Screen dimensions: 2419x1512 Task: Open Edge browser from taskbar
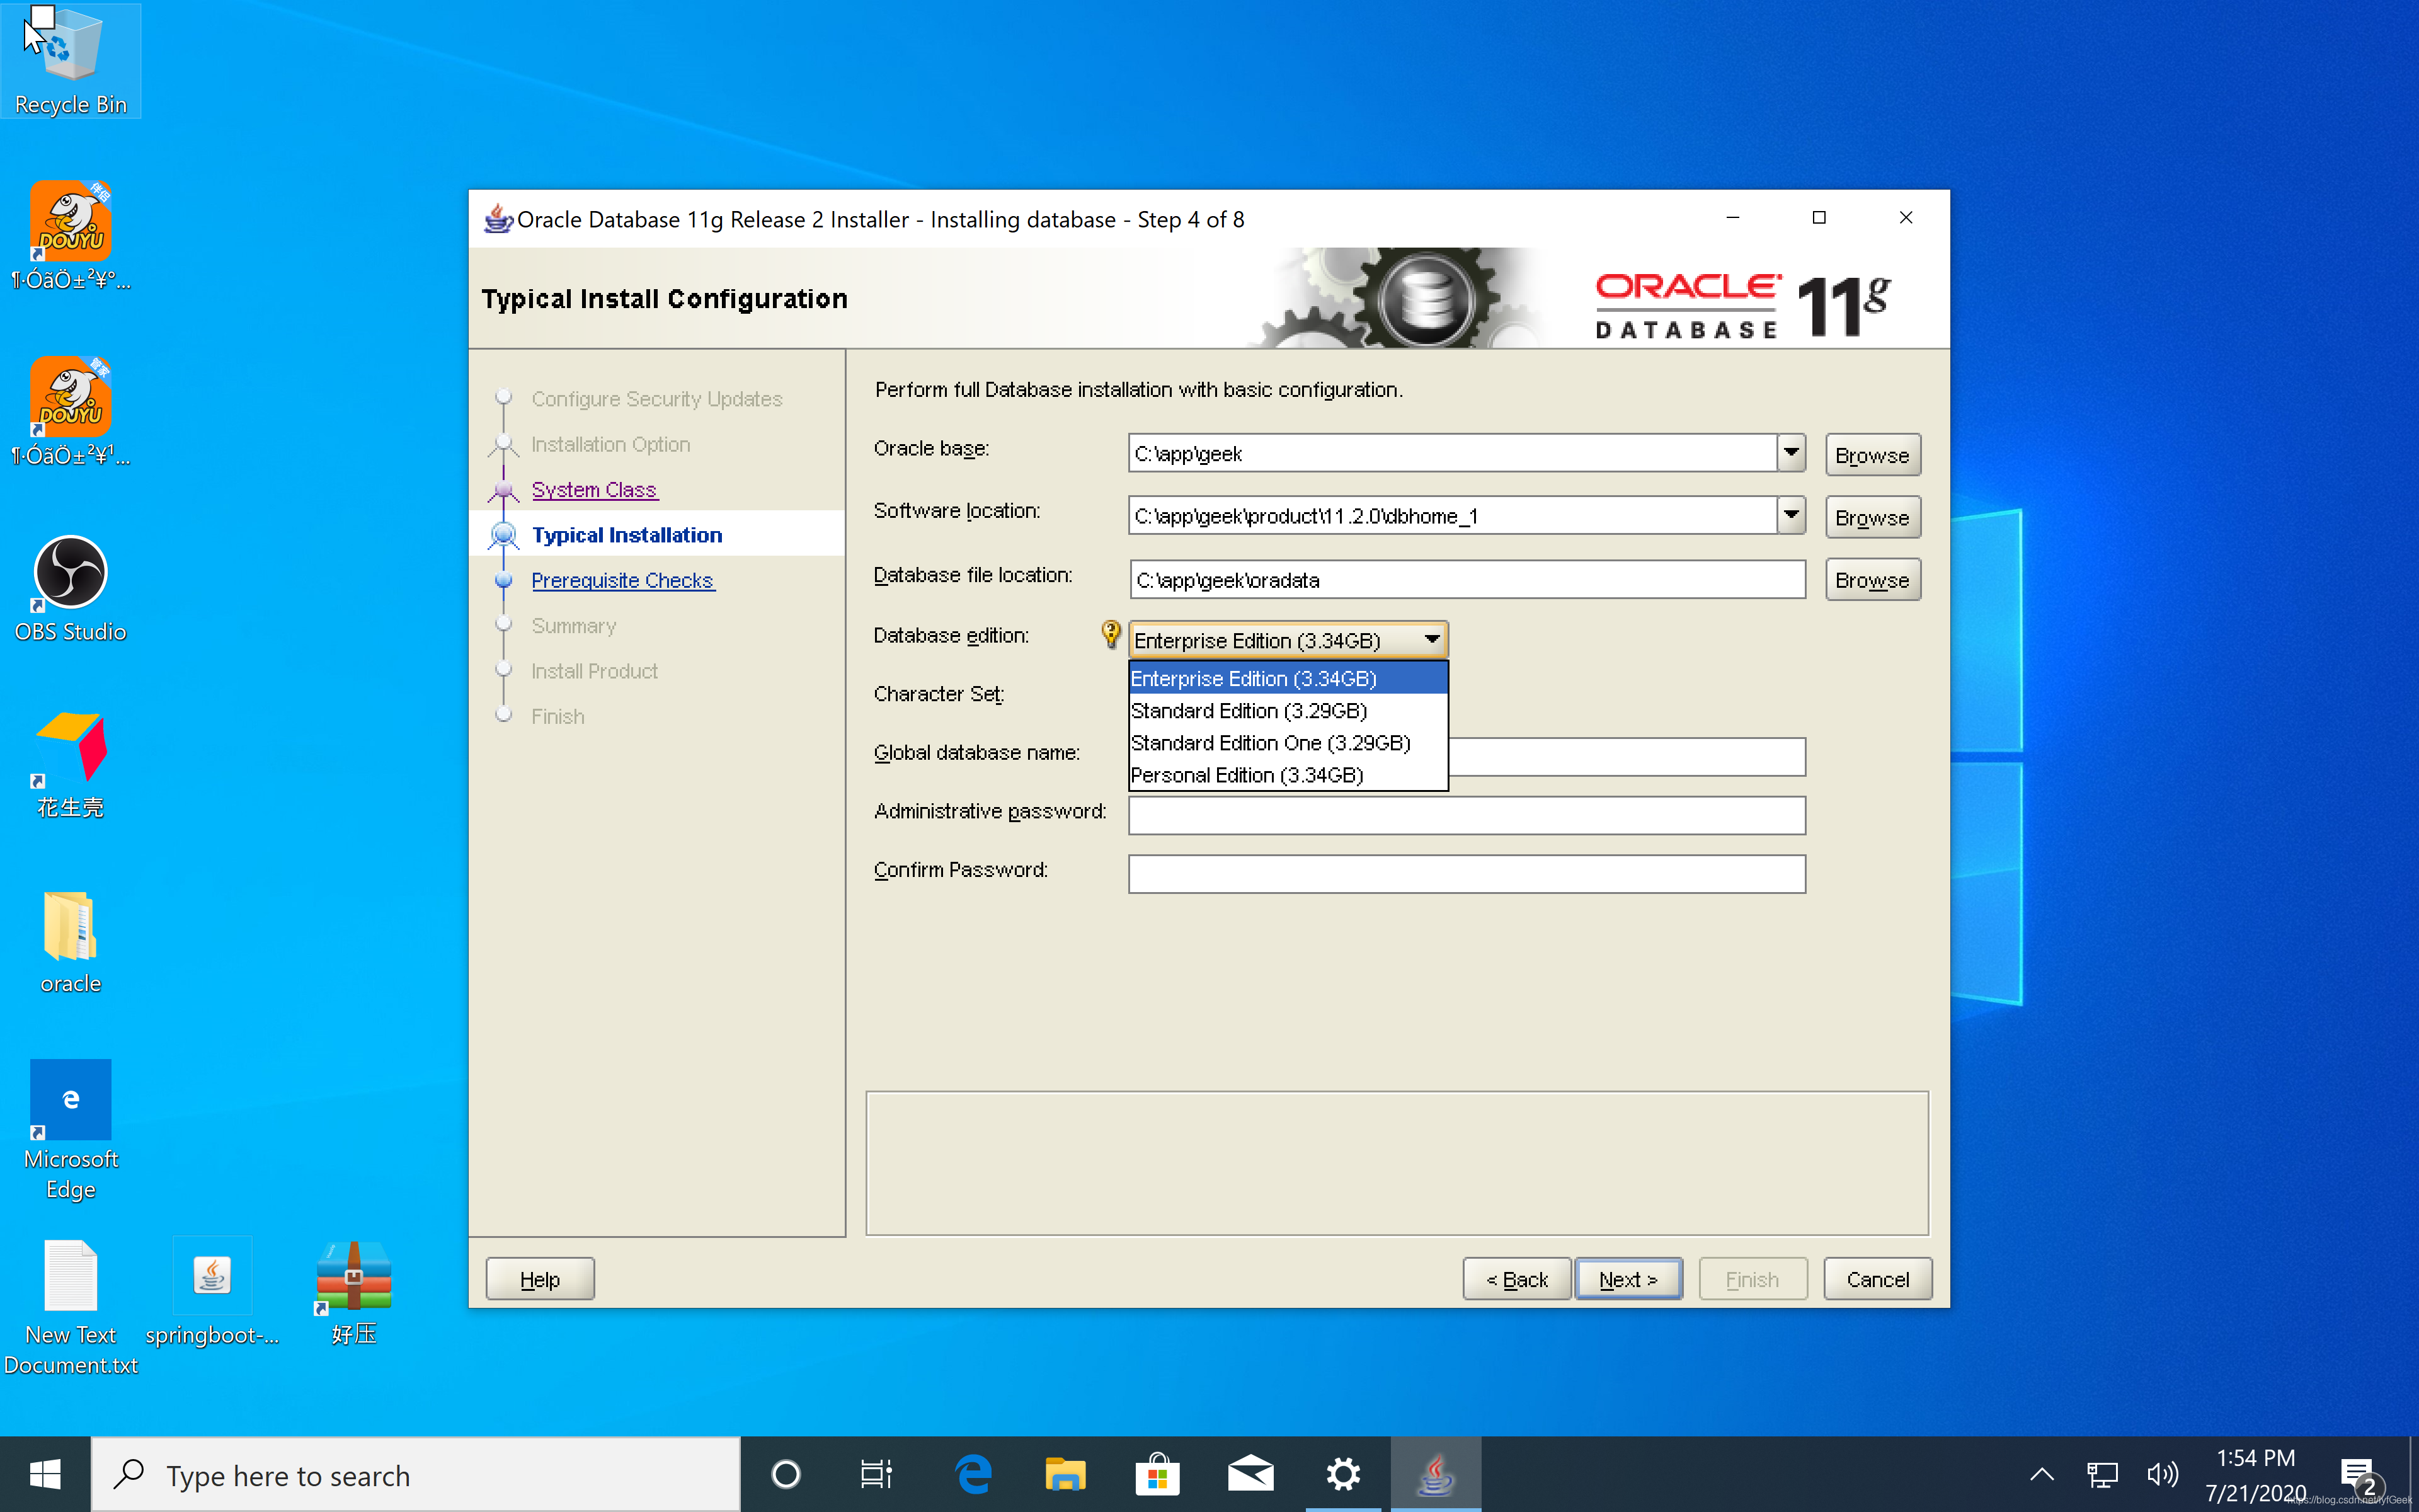(x=973, y=1474)
